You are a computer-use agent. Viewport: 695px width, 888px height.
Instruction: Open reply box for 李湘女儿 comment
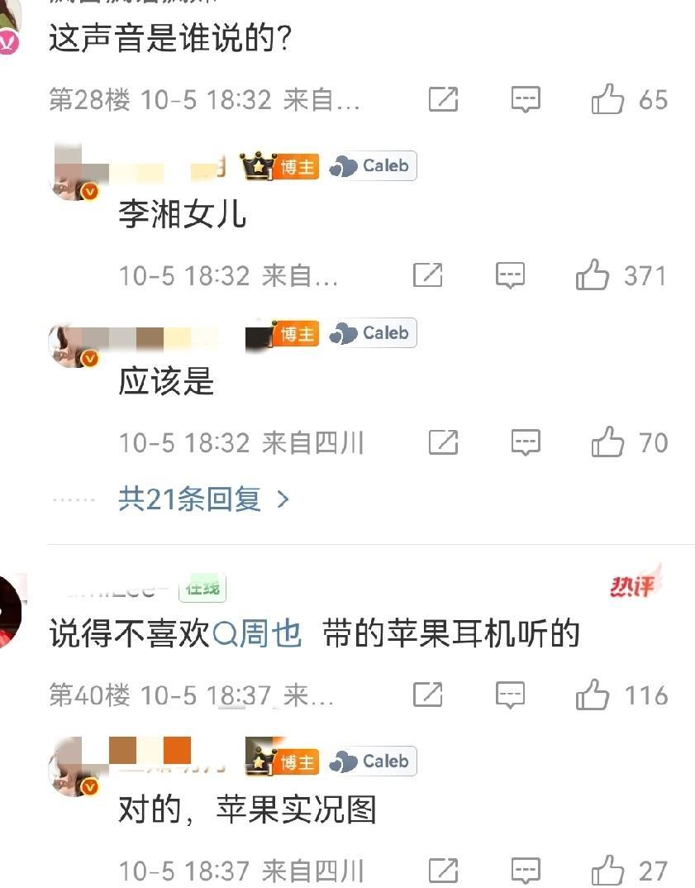(x=510, y=275)
